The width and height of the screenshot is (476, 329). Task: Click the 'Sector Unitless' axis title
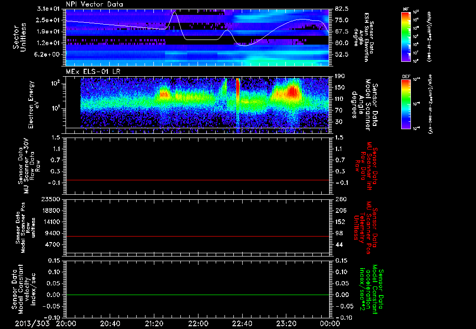(20, 37)
